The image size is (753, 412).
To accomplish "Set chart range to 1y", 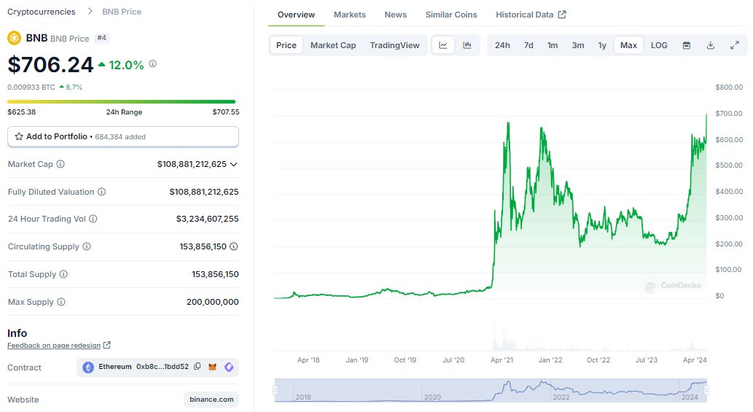I will (x=602, y=45).
